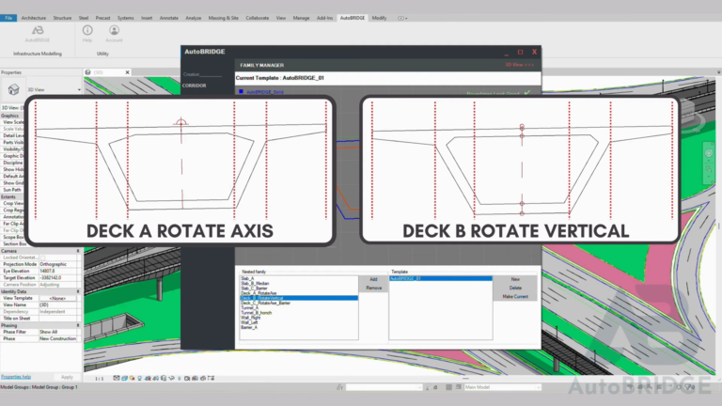Select Barrier_A in Nested family list
Screen dimensions: 722x406
pos(249,327)
